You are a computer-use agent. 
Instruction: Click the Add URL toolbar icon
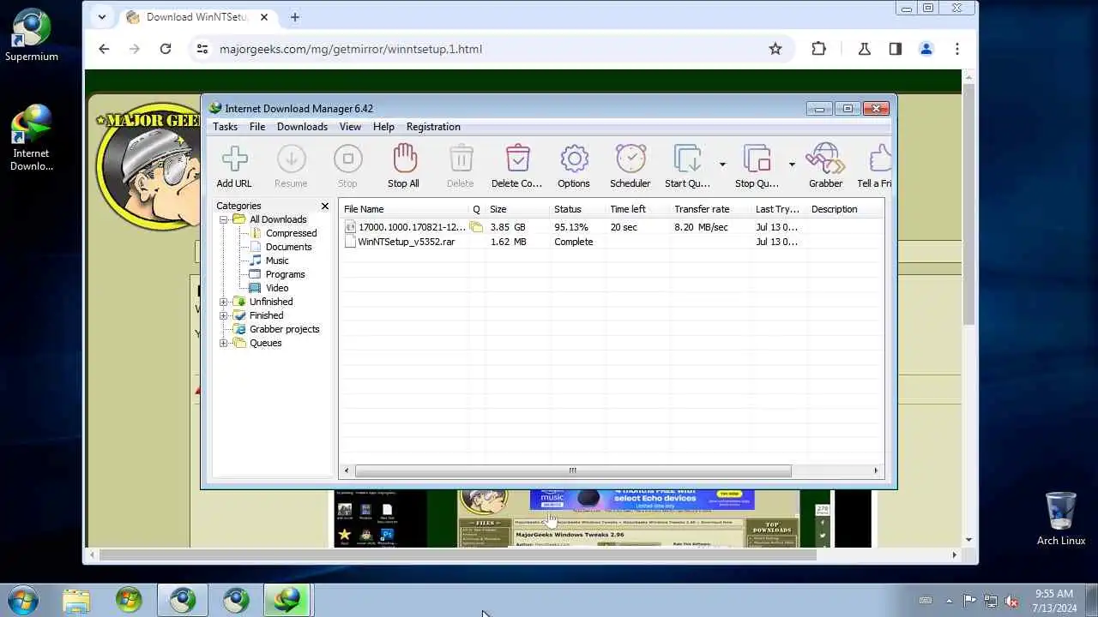tap(234, 166)
